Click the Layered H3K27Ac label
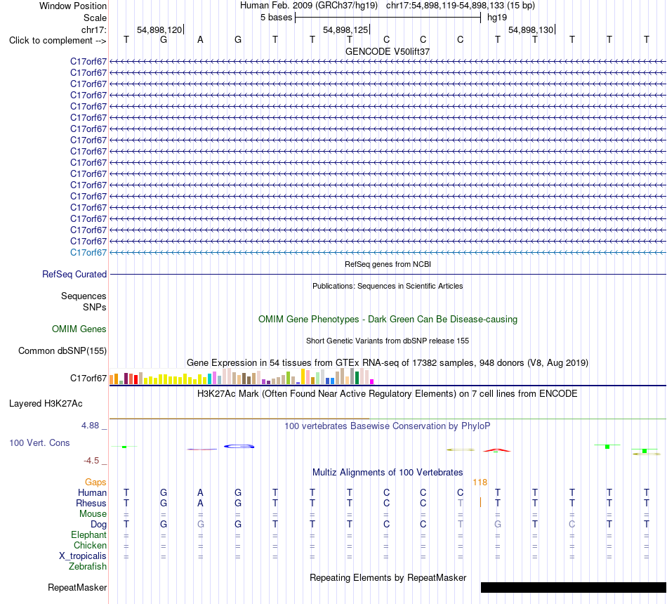This screenshot has height=604, width=667. coord(46,404)
